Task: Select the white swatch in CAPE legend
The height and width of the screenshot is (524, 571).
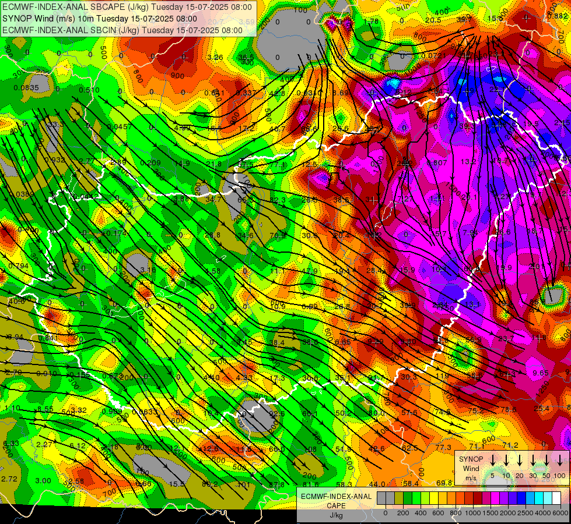Action: (556, 498)
